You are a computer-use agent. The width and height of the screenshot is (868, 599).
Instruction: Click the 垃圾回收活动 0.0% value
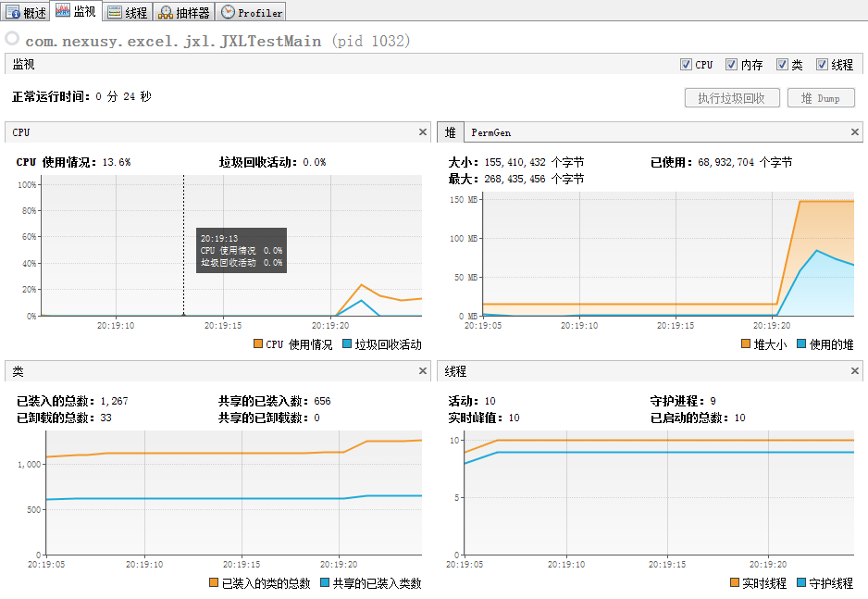[x=315, y=162]
